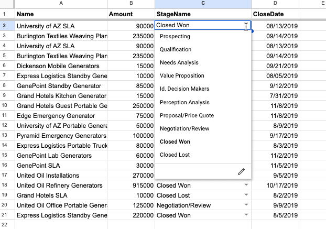Select the highlighted column C header

(x=203, y=3)
